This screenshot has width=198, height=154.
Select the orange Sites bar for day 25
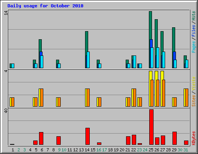tap(152, 93)
